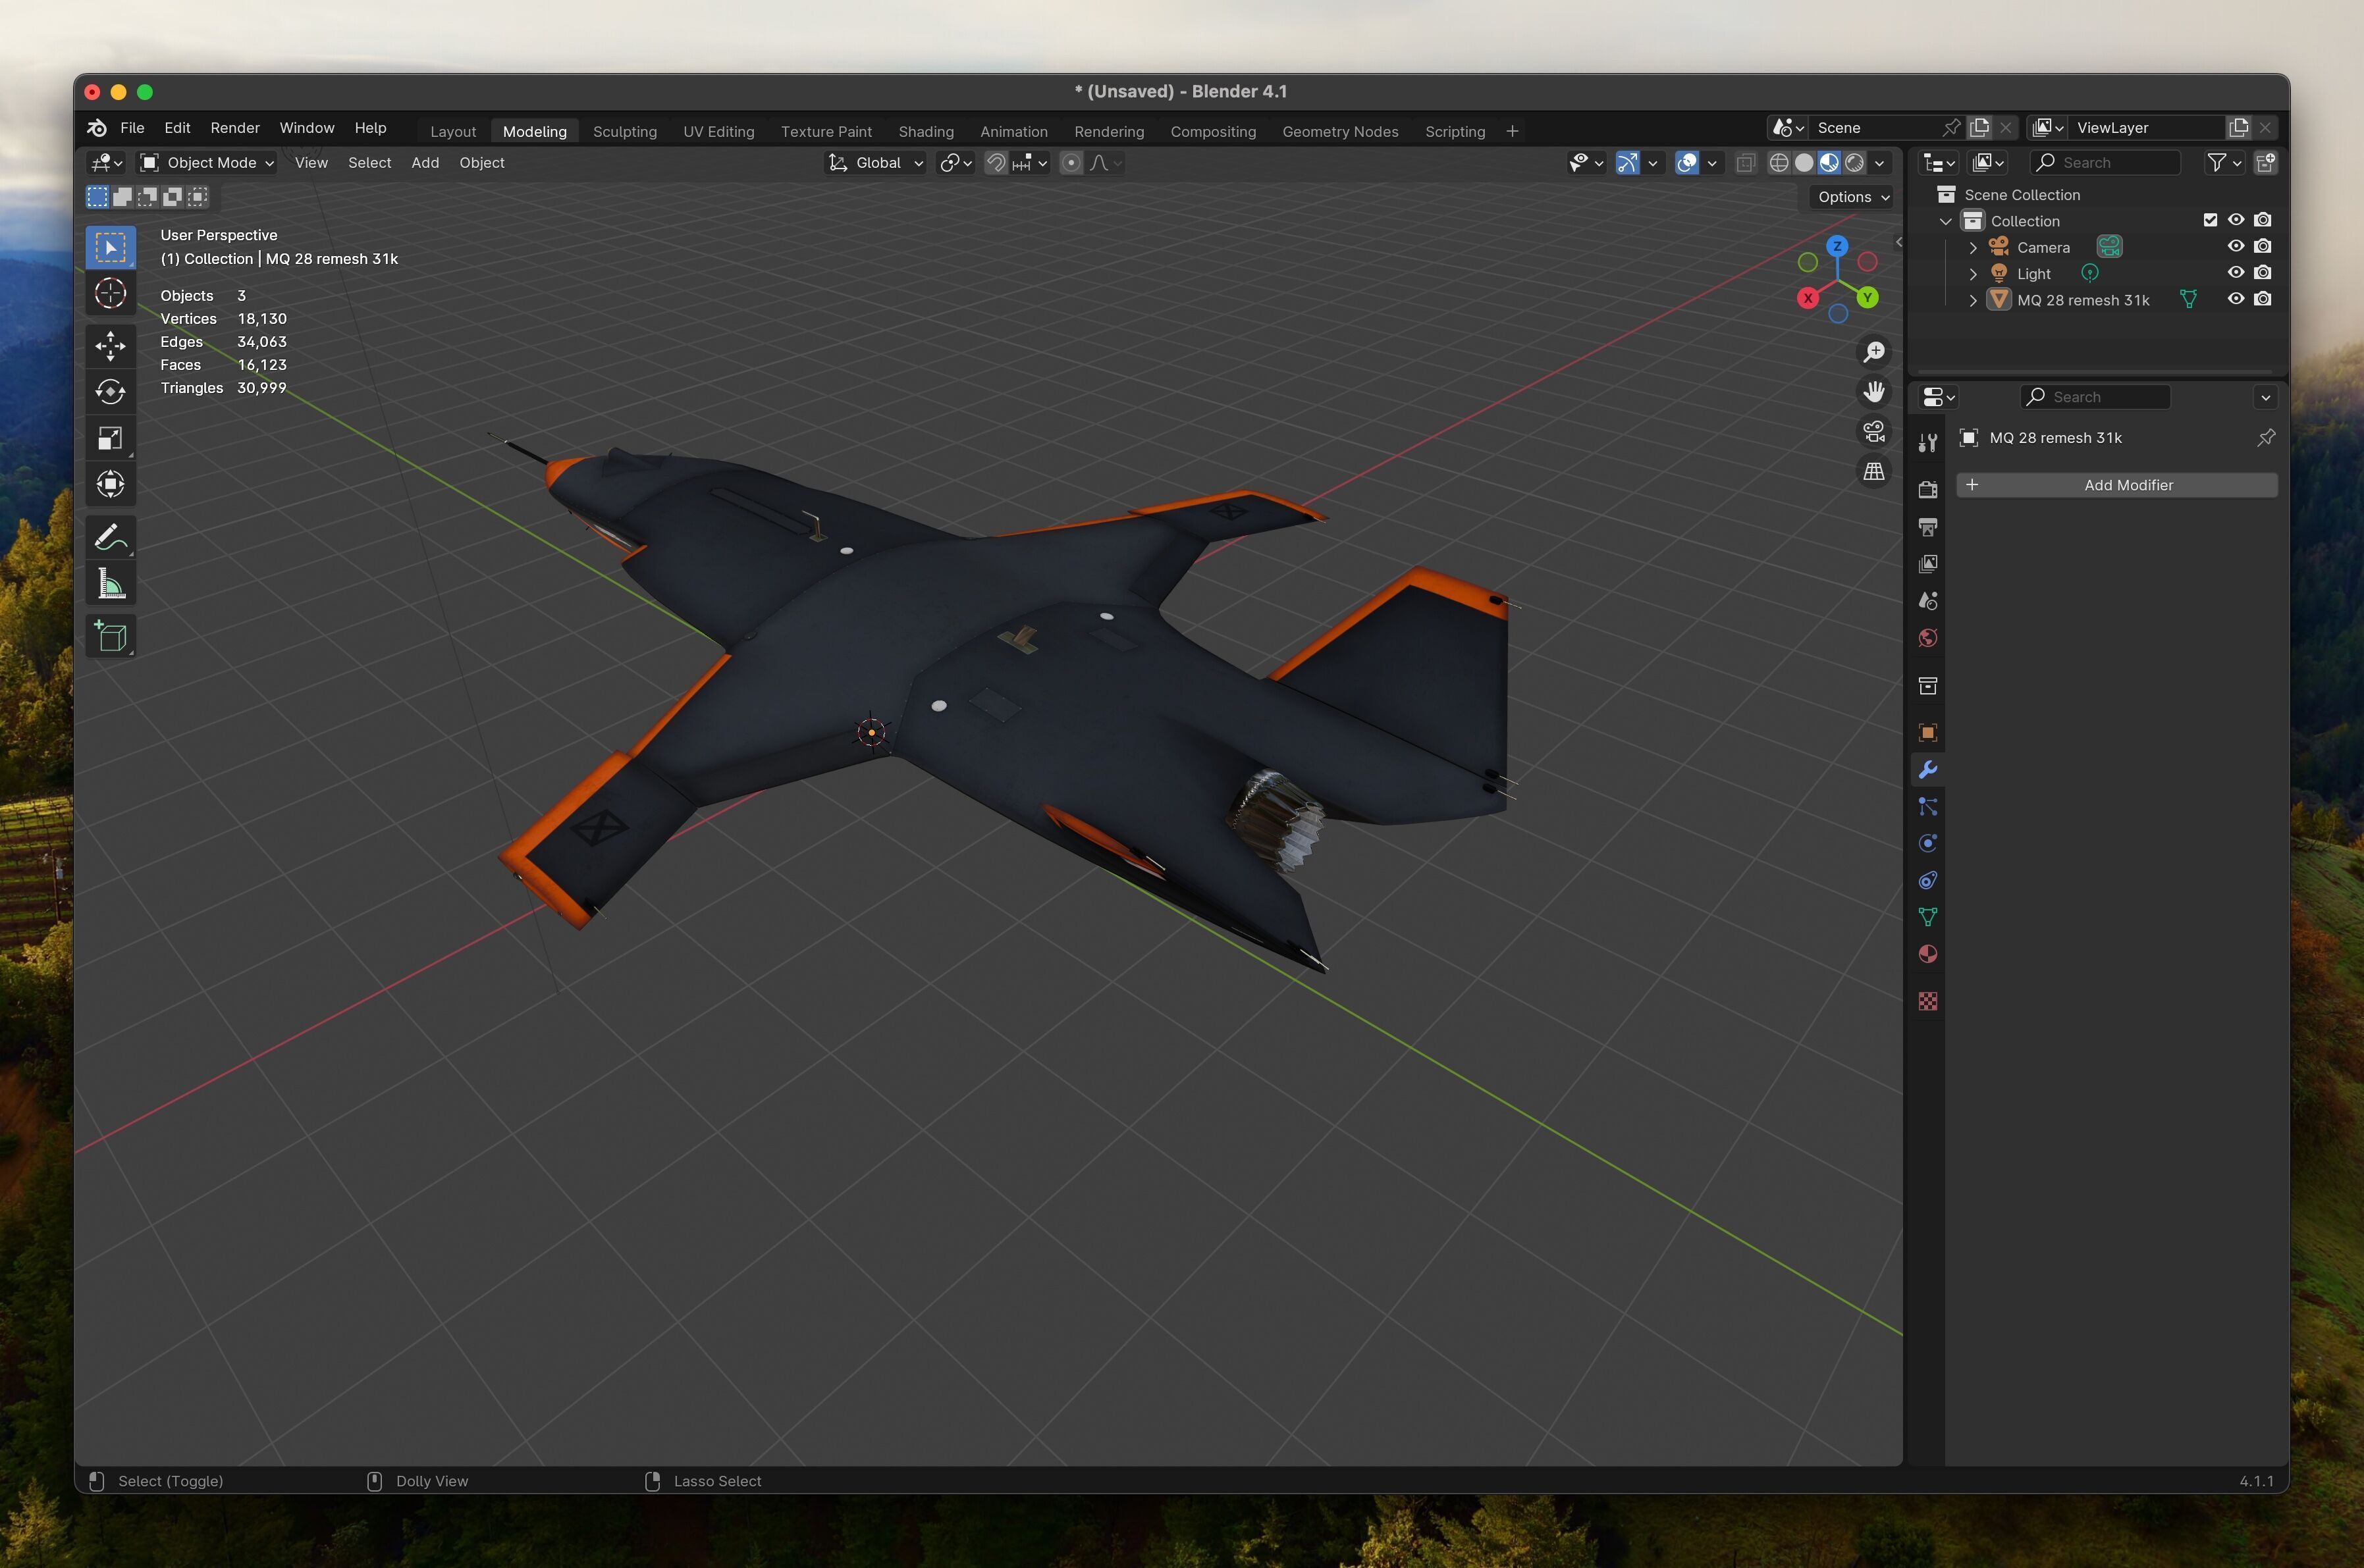Open the pivot point dropdown

(x=955, y=163)
